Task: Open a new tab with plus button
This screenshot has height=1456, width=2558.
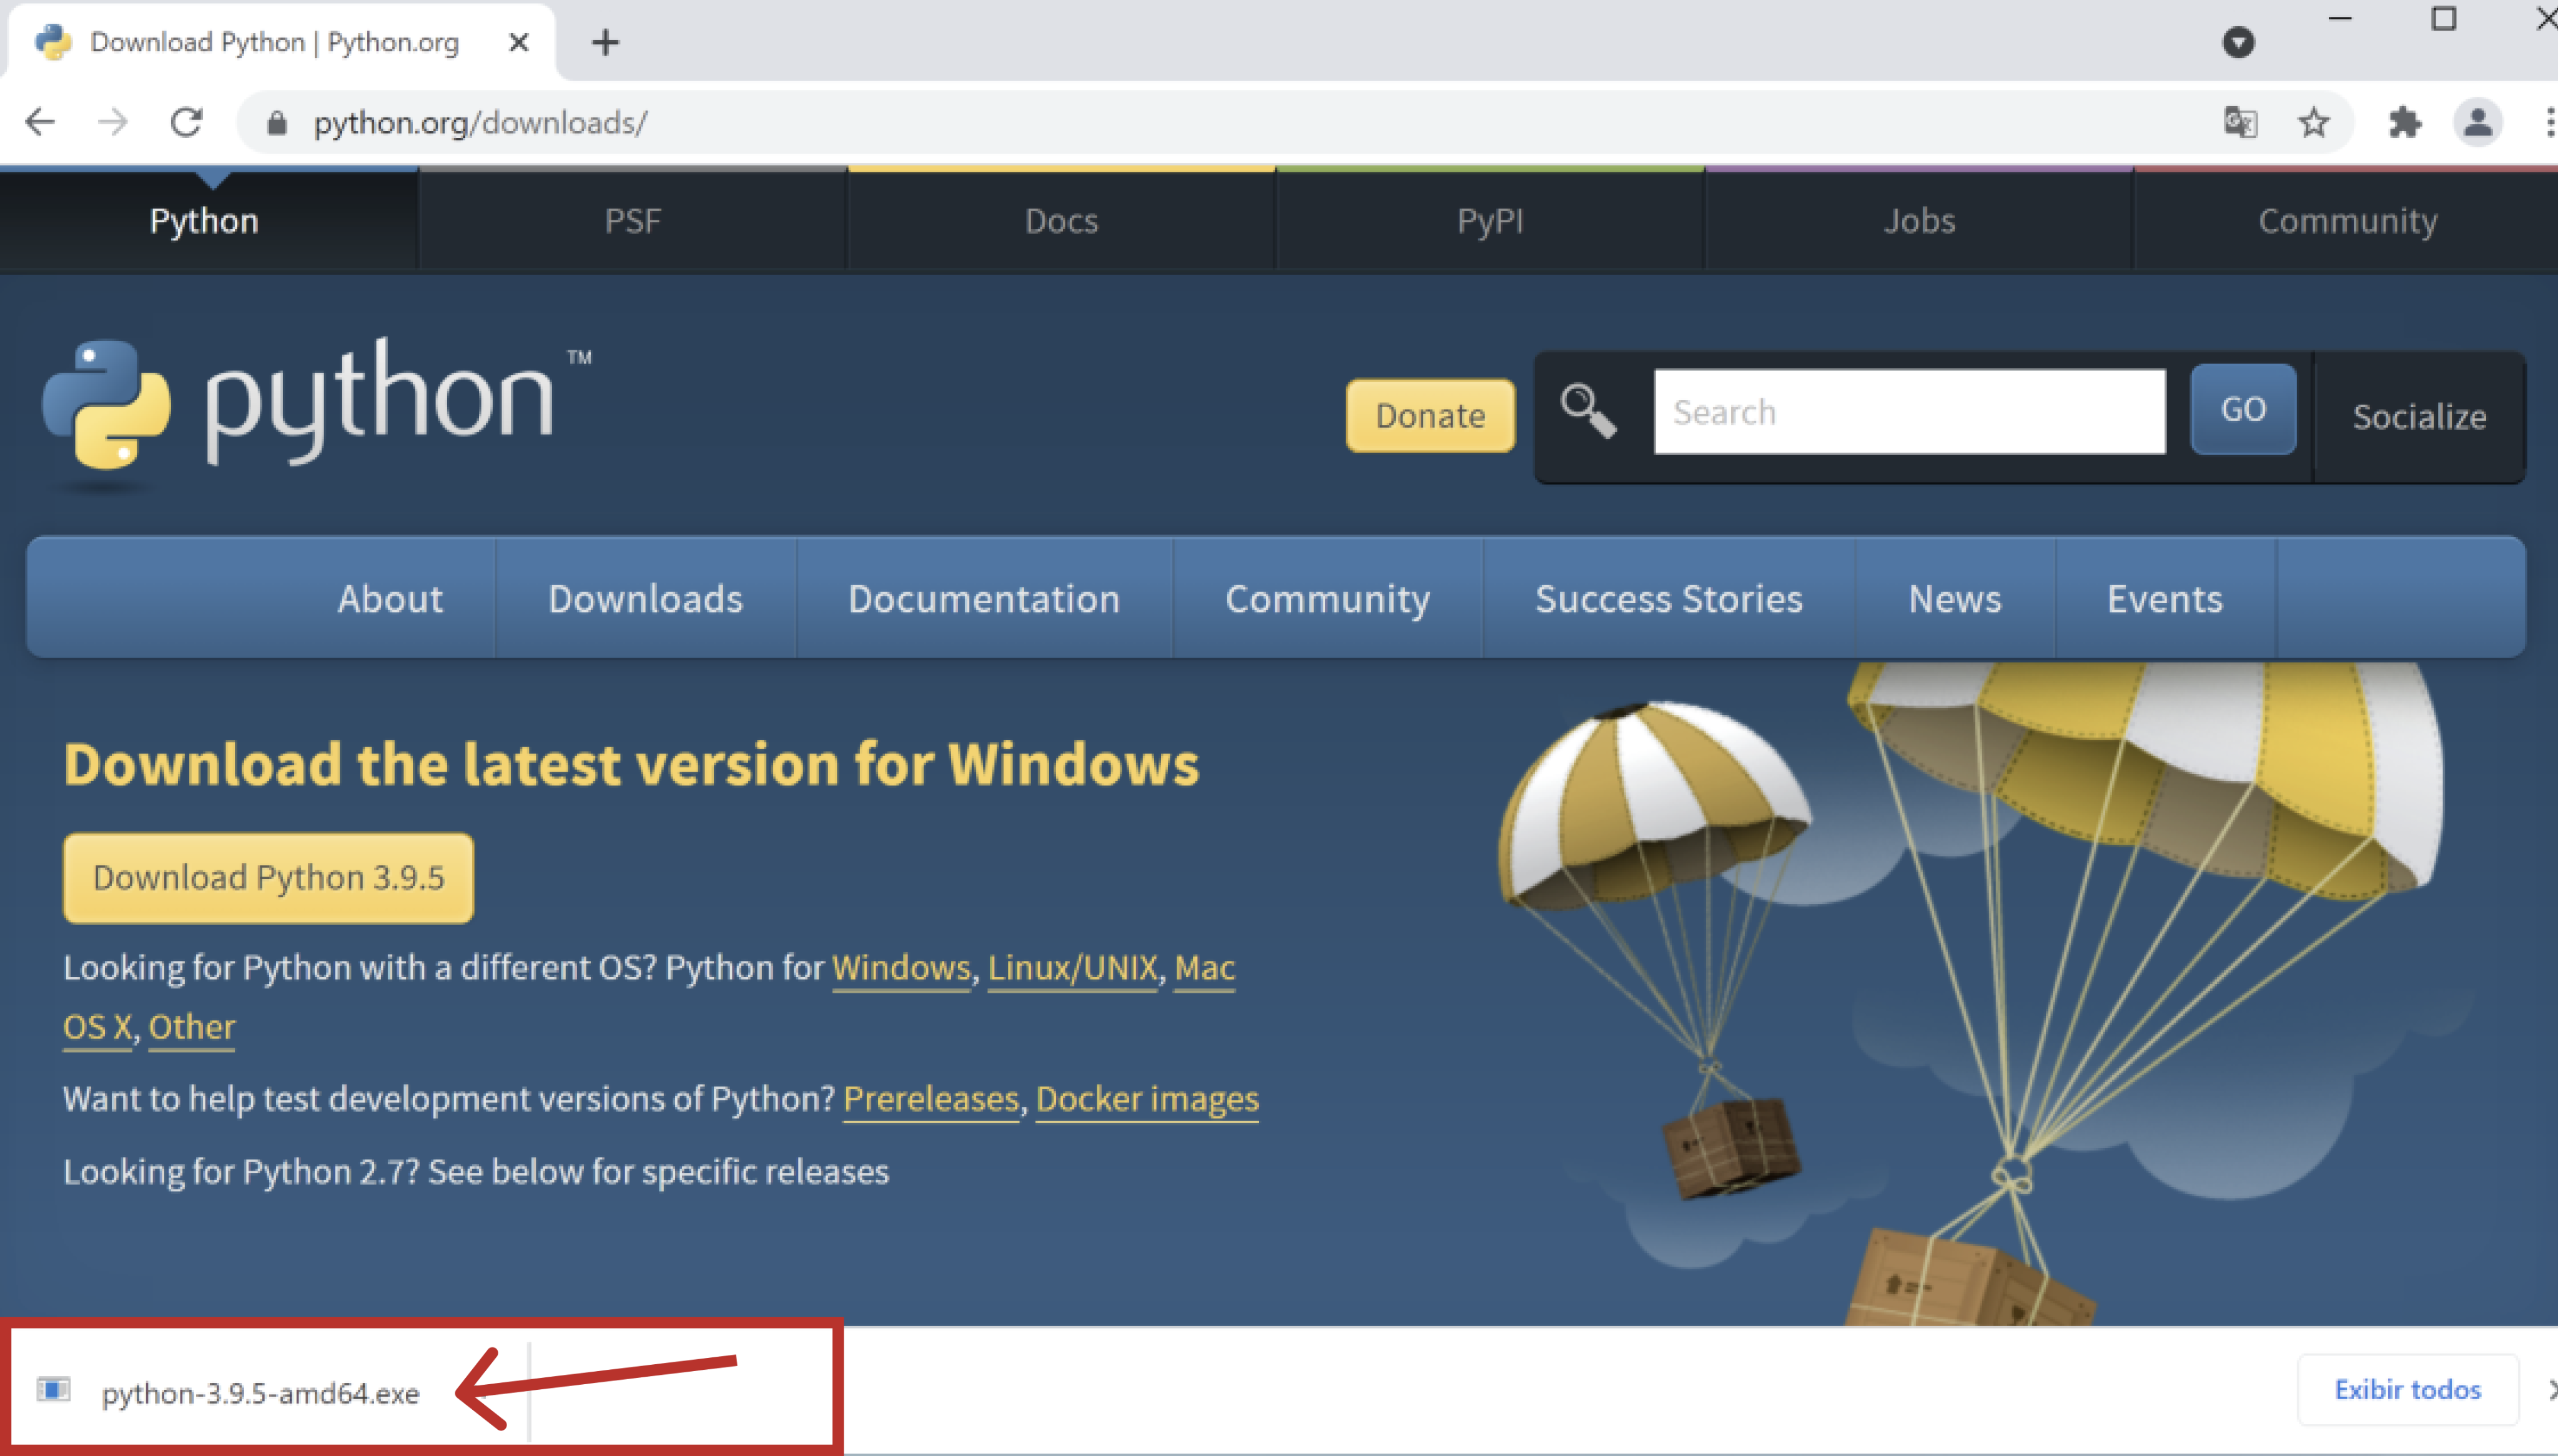Action: click(605, 42)
